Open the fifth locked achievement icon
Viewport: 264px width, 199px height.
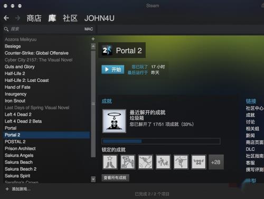pyautogui.click(x=181, y=162)
